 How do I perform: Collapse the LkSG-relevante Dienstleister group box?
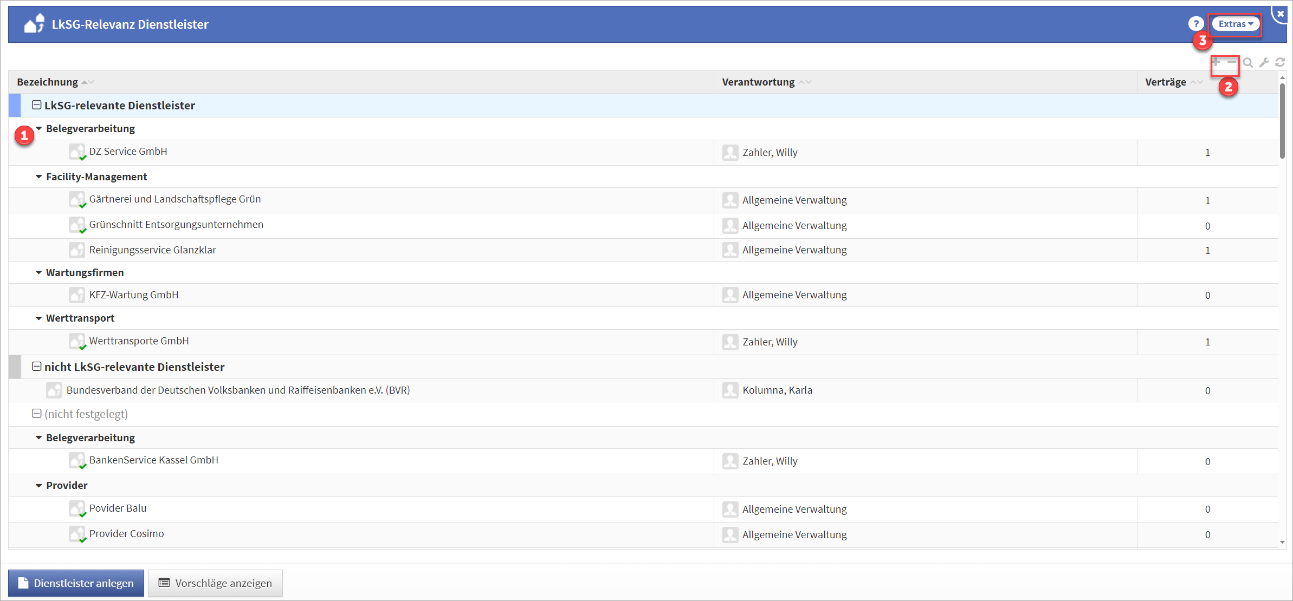(x=36, y=105)
